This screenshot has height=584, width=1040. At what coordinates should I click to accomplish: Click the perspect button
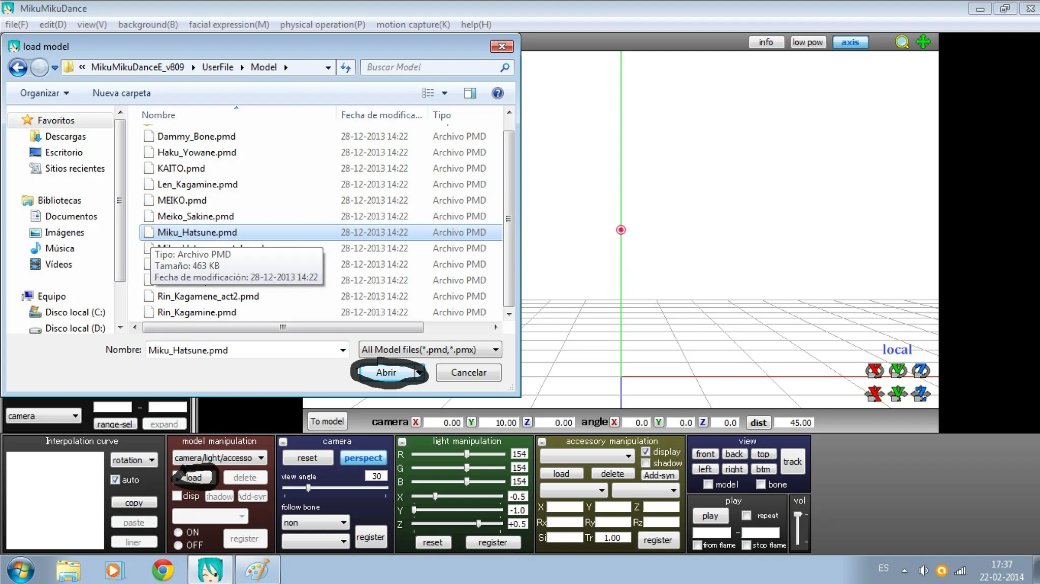coord(363,458)
